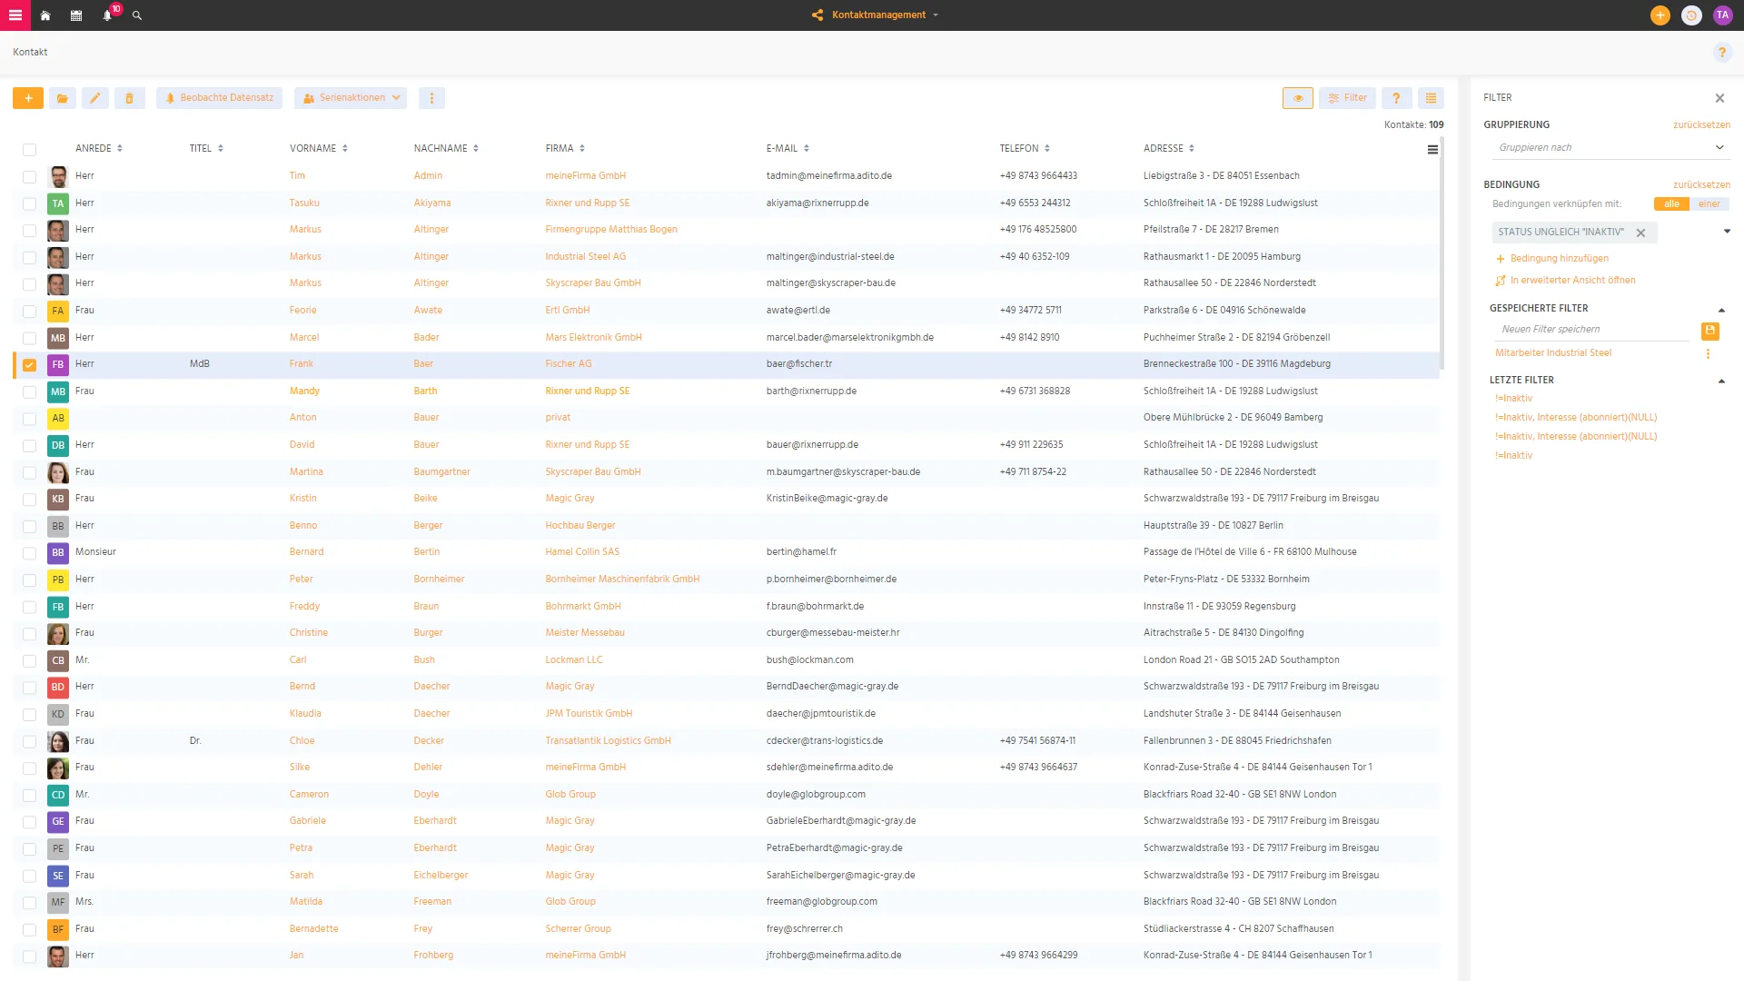Open options menu for Mitarbeiter Industrial Steel

1708,354
